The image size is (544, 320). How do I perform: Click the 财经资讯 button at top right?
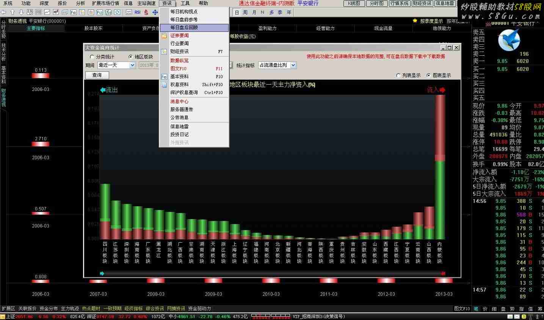click(422, 3)
